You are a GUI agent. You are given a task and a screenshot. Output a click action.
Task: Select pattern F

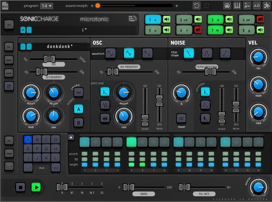(37, 149)
